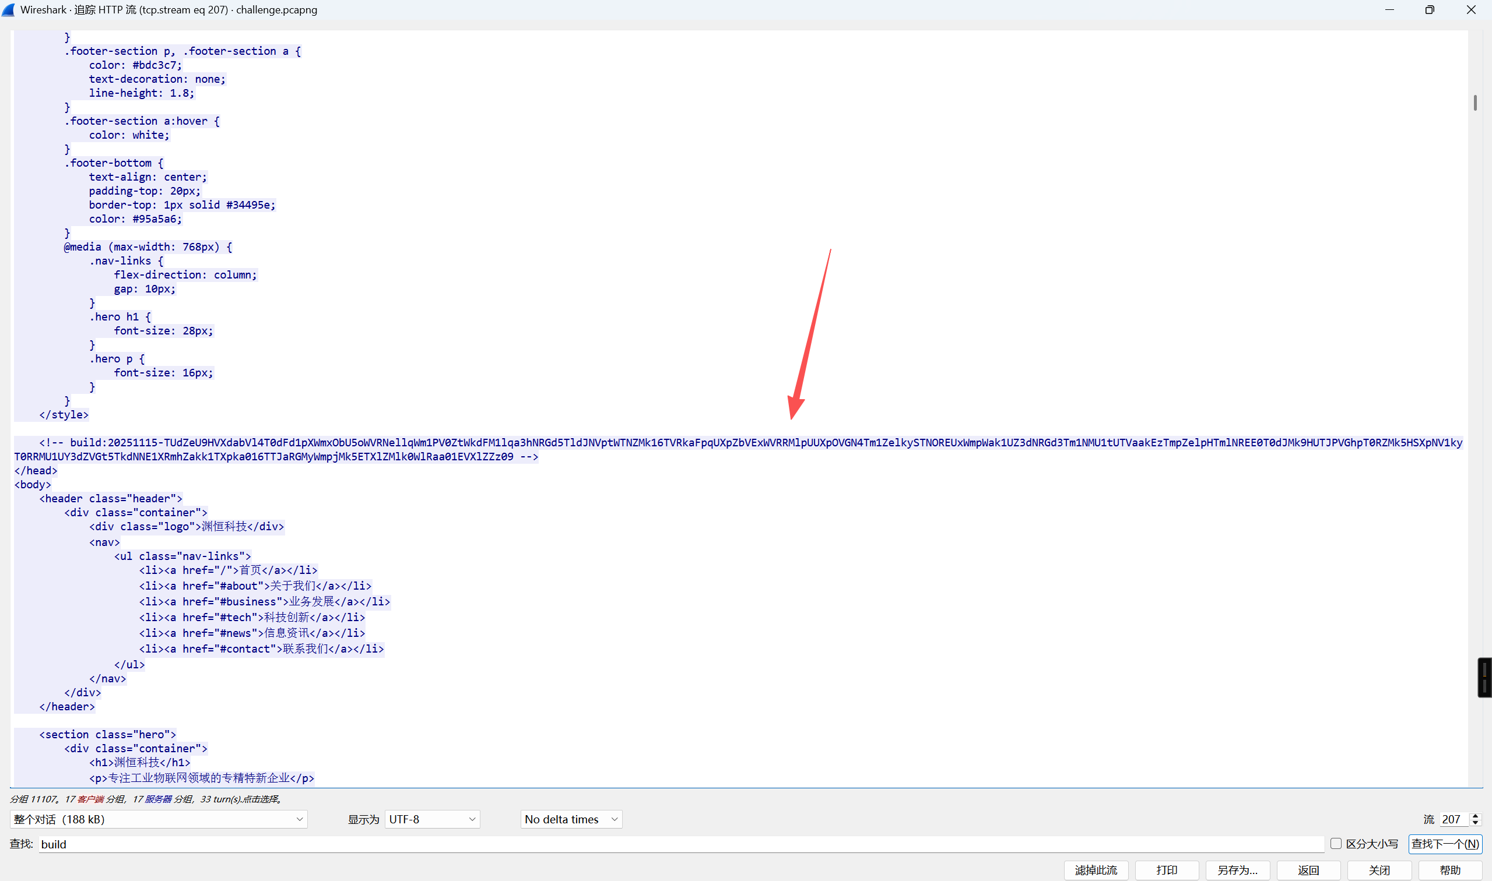Viewport: 1492px width, 881px height.
Task: Open the No delta times dropdown
Action: coord(571,819)
